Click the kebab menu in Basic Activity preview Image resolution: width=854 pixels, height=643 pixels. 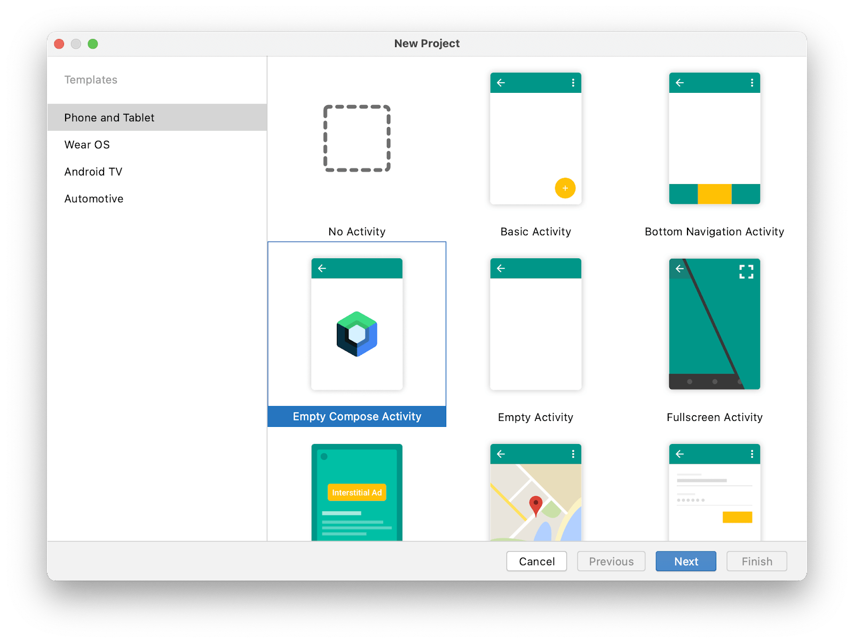pos(573,83)
